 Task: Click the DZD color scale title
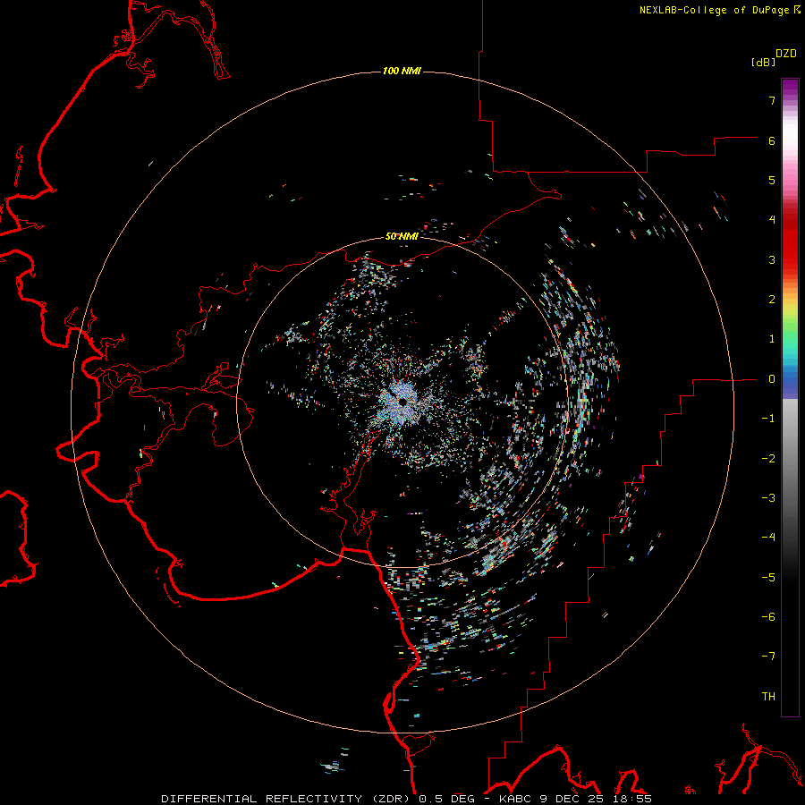click(786, 54)
